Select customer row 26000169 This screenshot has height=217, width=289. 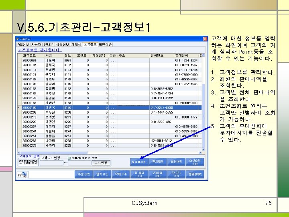point(110,94)
